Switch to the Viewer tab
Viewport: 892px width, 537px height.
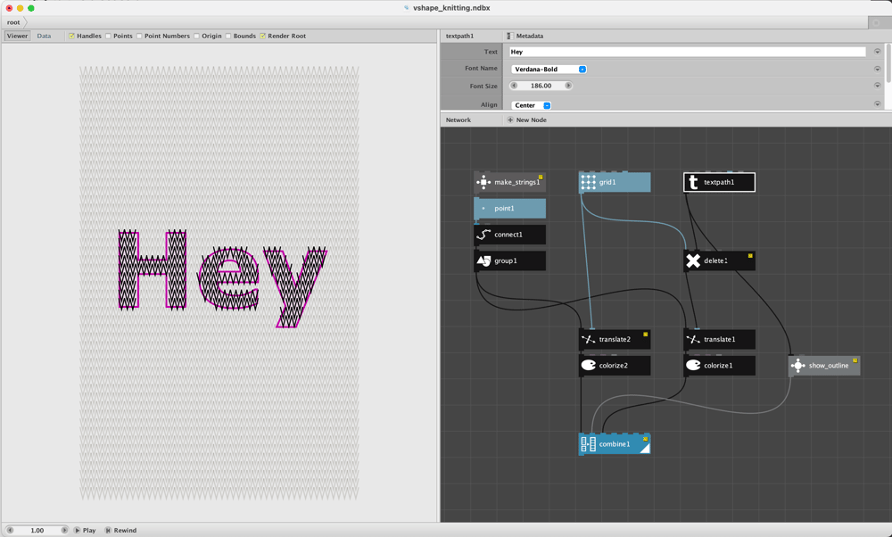point(17,36)
